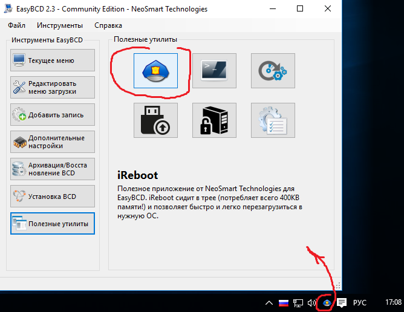Open Редактировать меню загрузки
404x312 pixels.
tap(53, 87)
